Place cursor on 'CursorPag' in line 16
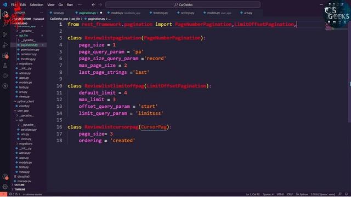The width and height of the screenshot is (351, 197). click(x=154, y=127)
